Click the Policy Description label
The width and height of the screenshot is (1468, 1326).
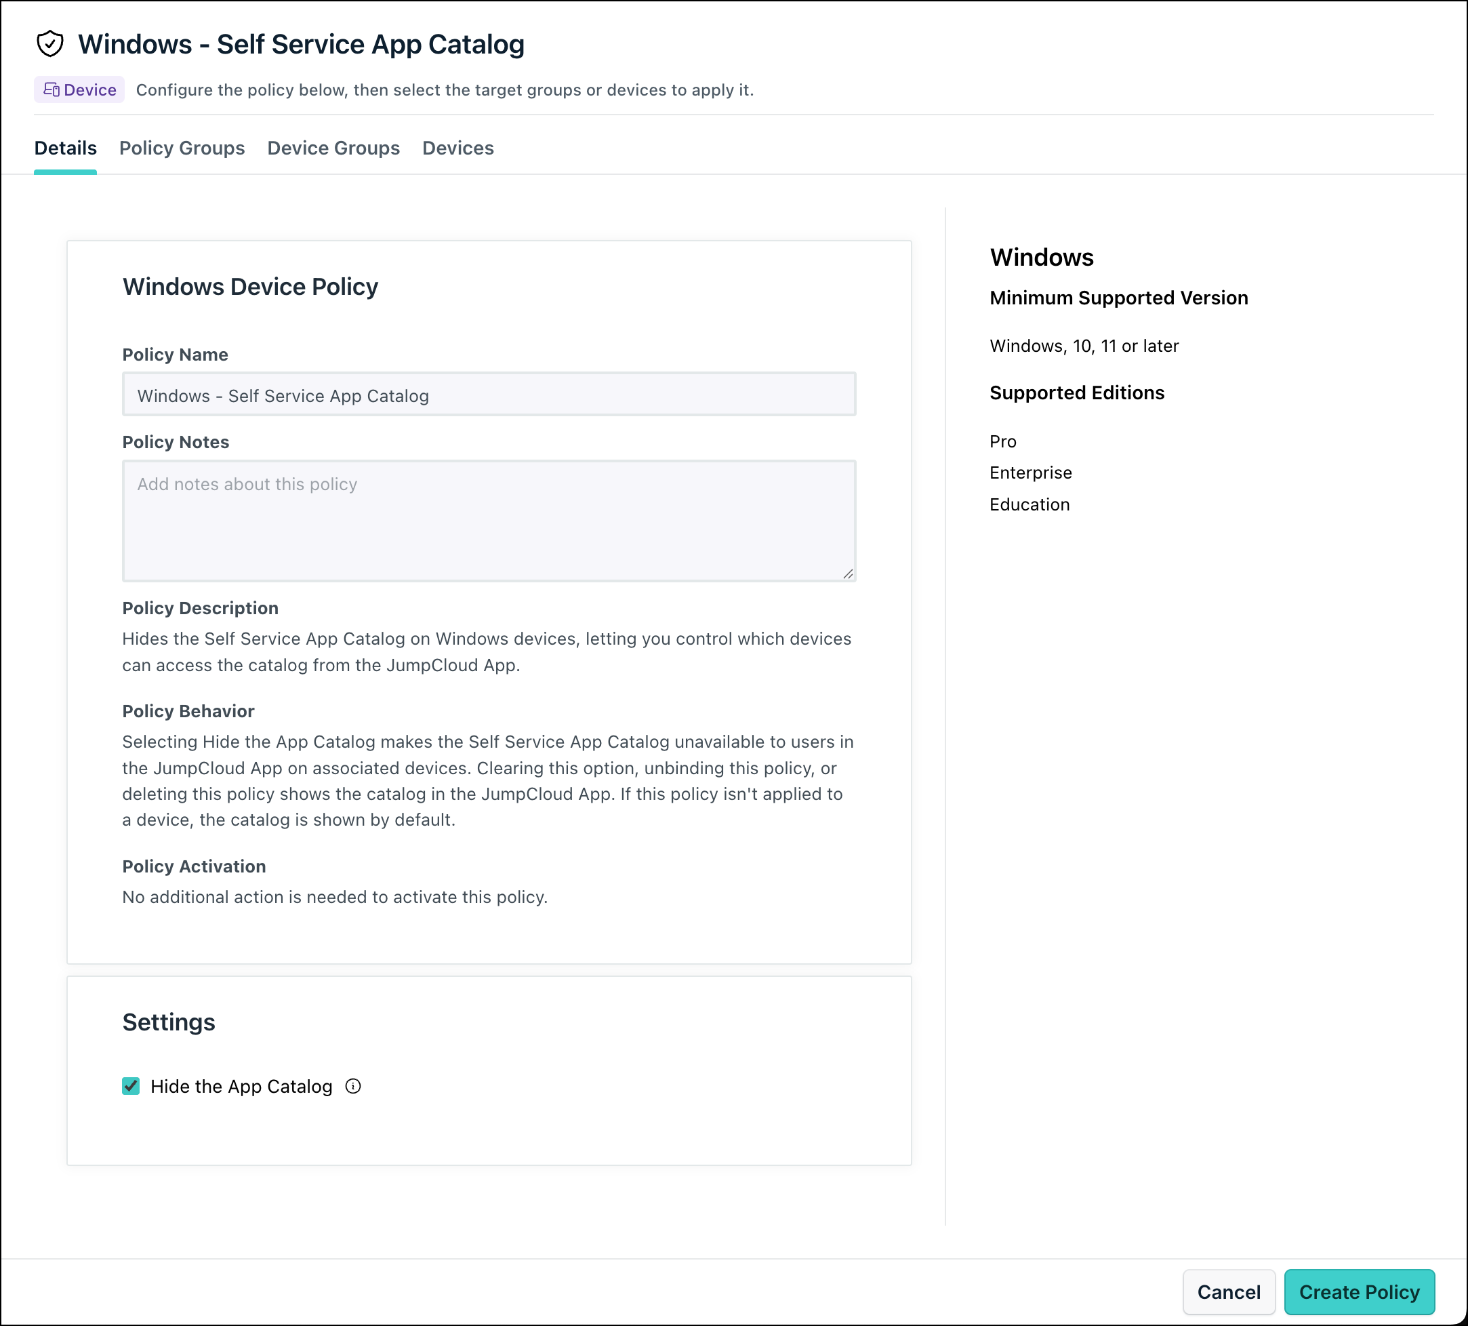pyautogui.click(x=200, y=608)
